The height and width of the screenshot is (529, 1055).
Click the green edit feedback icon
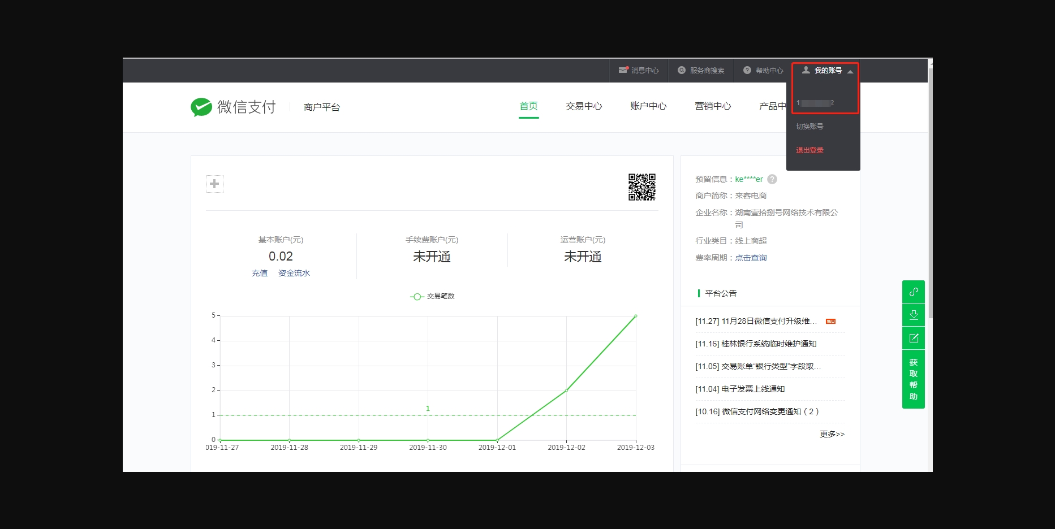click(x=913, y=338)
